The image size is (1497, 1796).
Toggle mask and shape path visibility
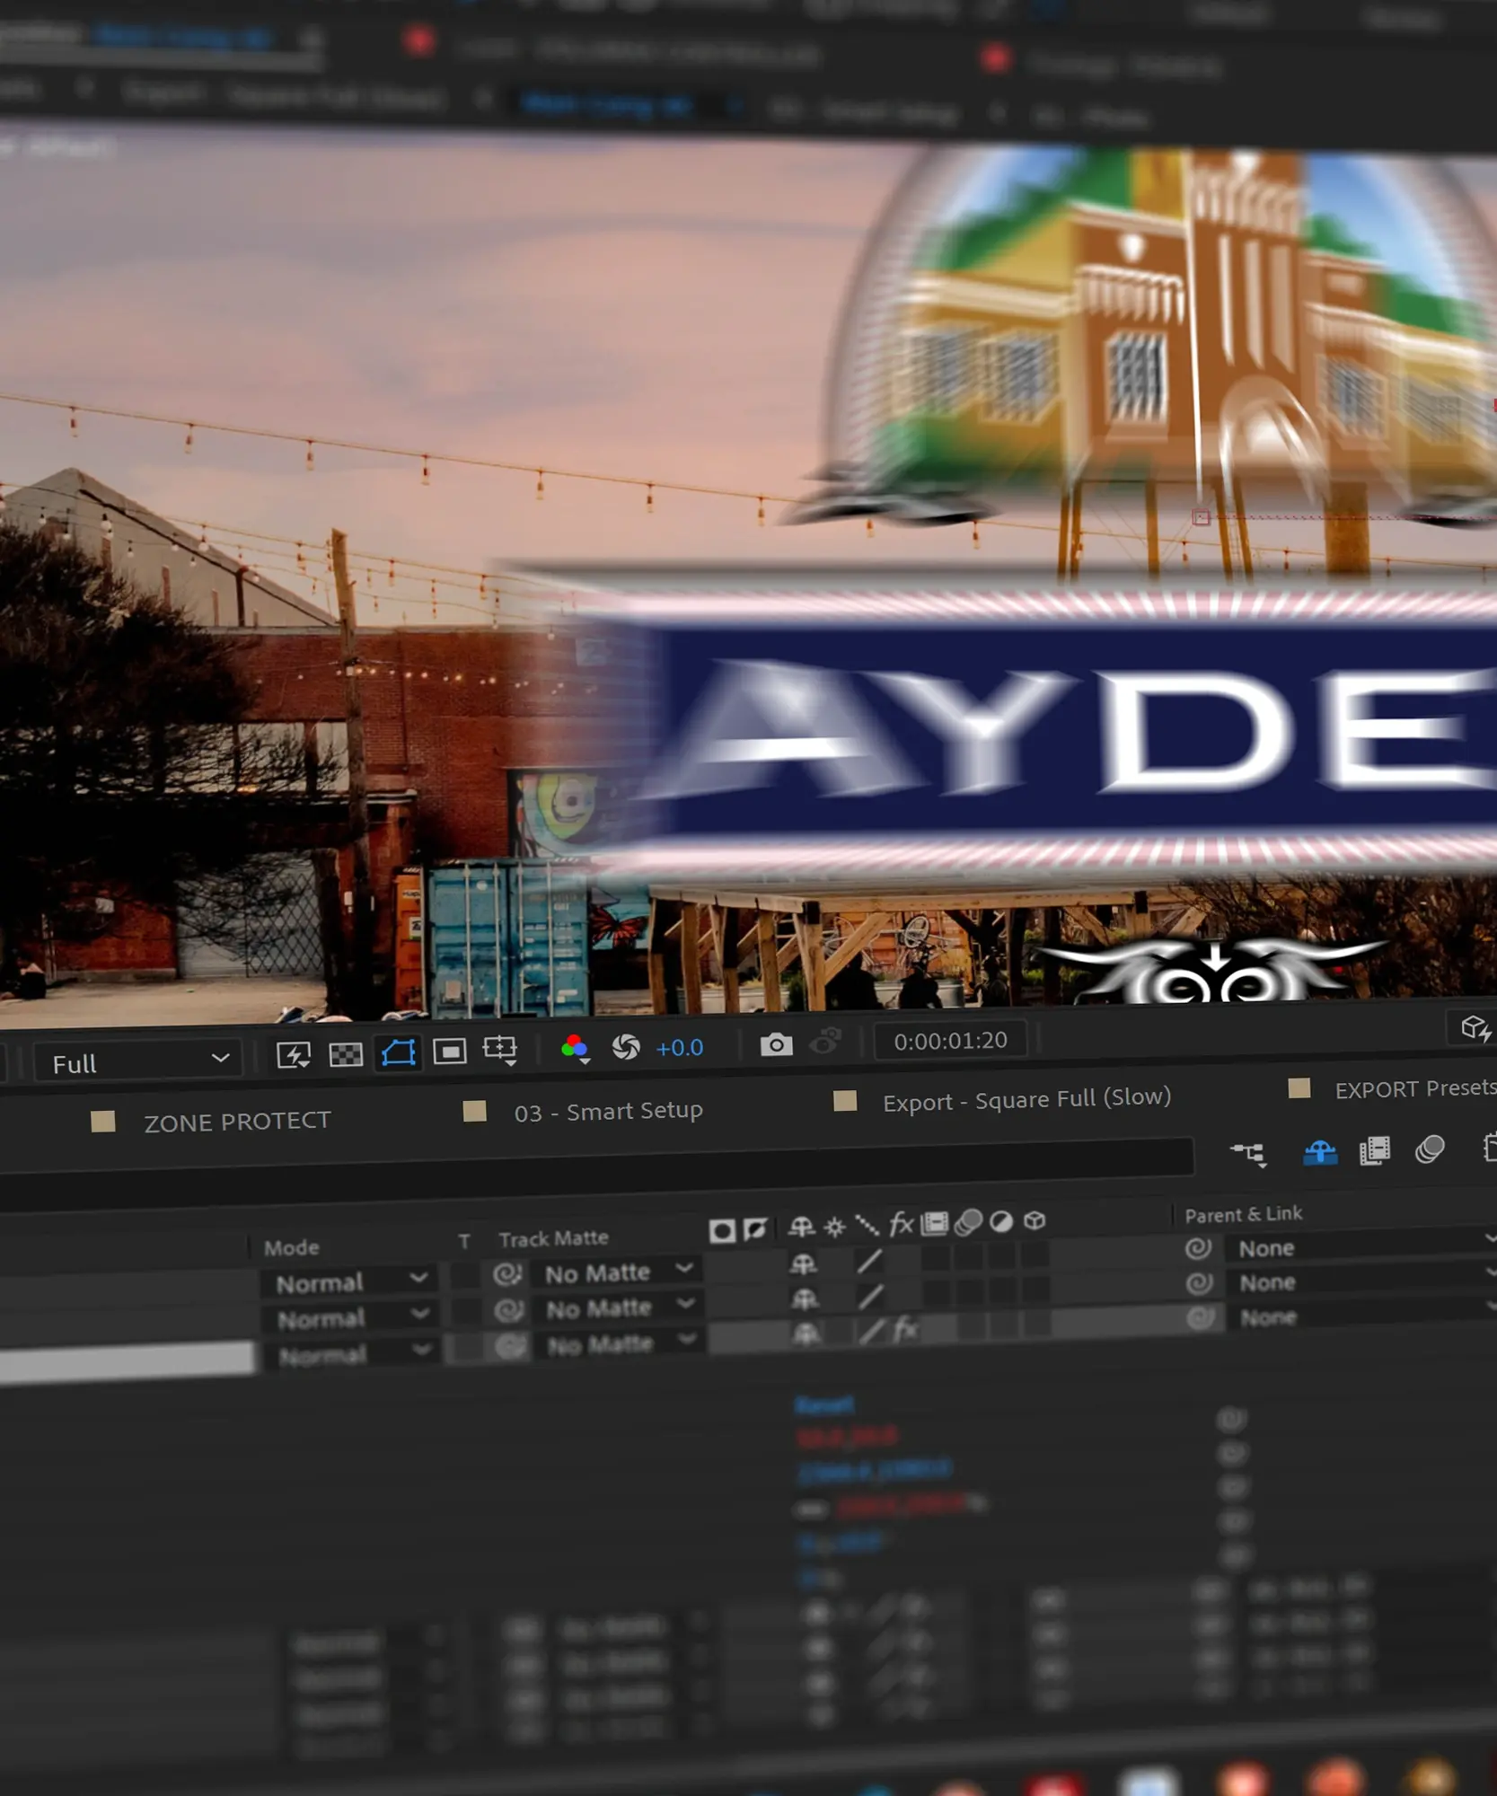[x=398, y=1052]
